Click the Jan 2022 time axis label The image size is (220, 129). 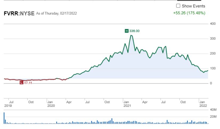point(203,104)
